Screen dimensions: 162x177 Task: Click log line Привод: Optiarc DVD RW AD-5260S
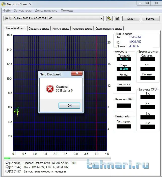[x=49, y=163]
